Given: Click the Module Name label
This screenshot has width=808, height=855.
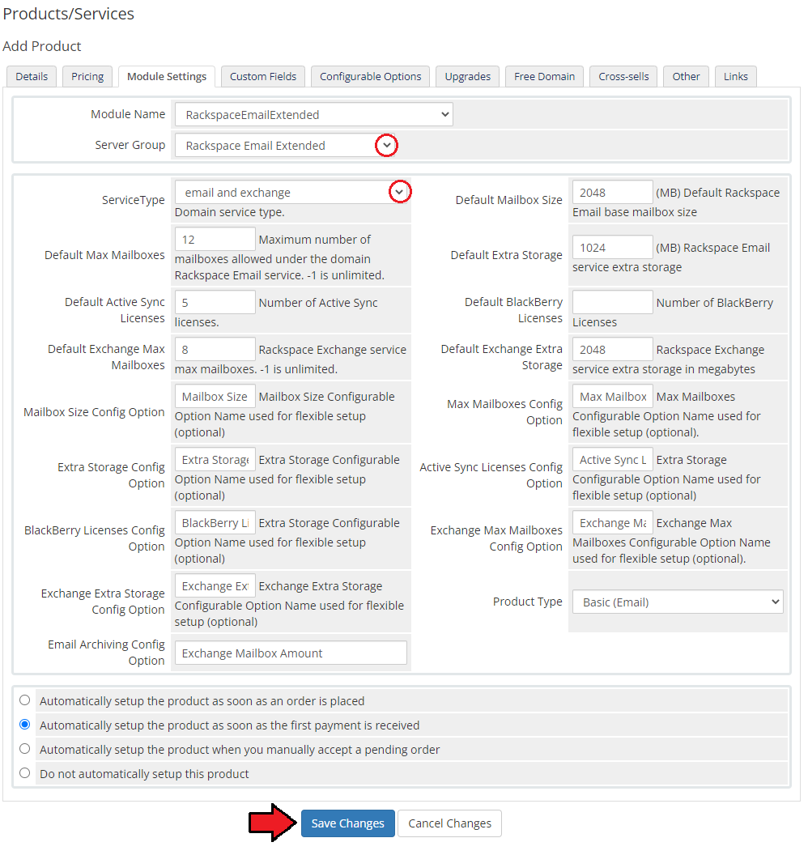Looking at the screenshot, I should click(128, 114).
